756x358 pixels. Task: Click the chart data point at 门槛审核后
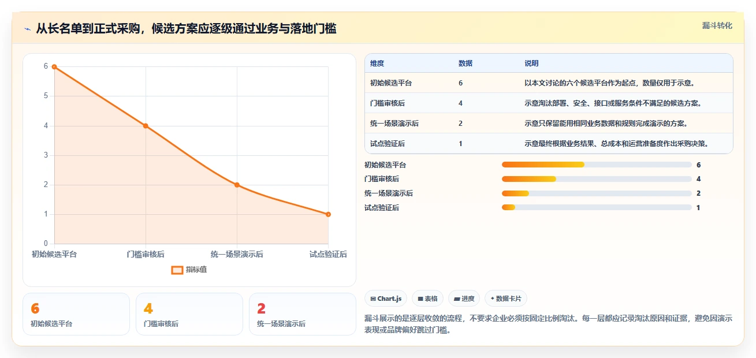click(146, 126)
